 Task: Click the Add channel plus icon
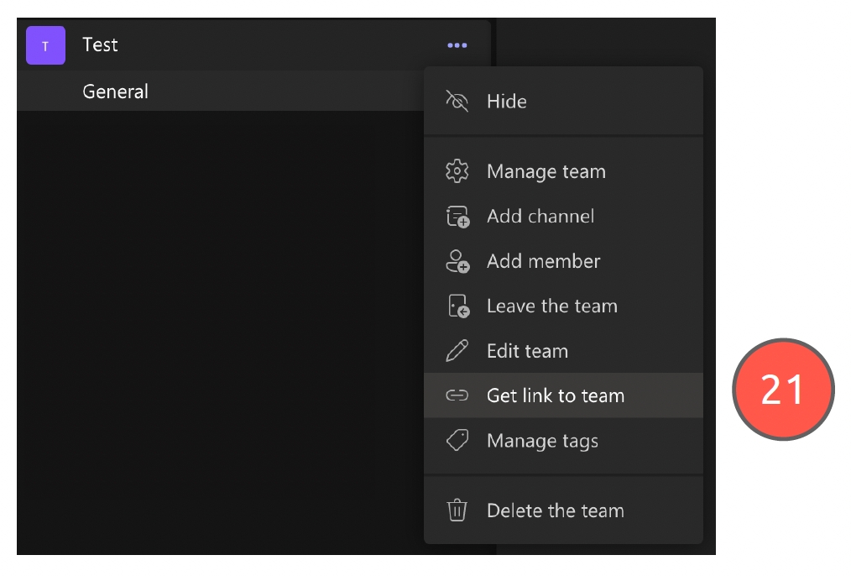[457, 217]
